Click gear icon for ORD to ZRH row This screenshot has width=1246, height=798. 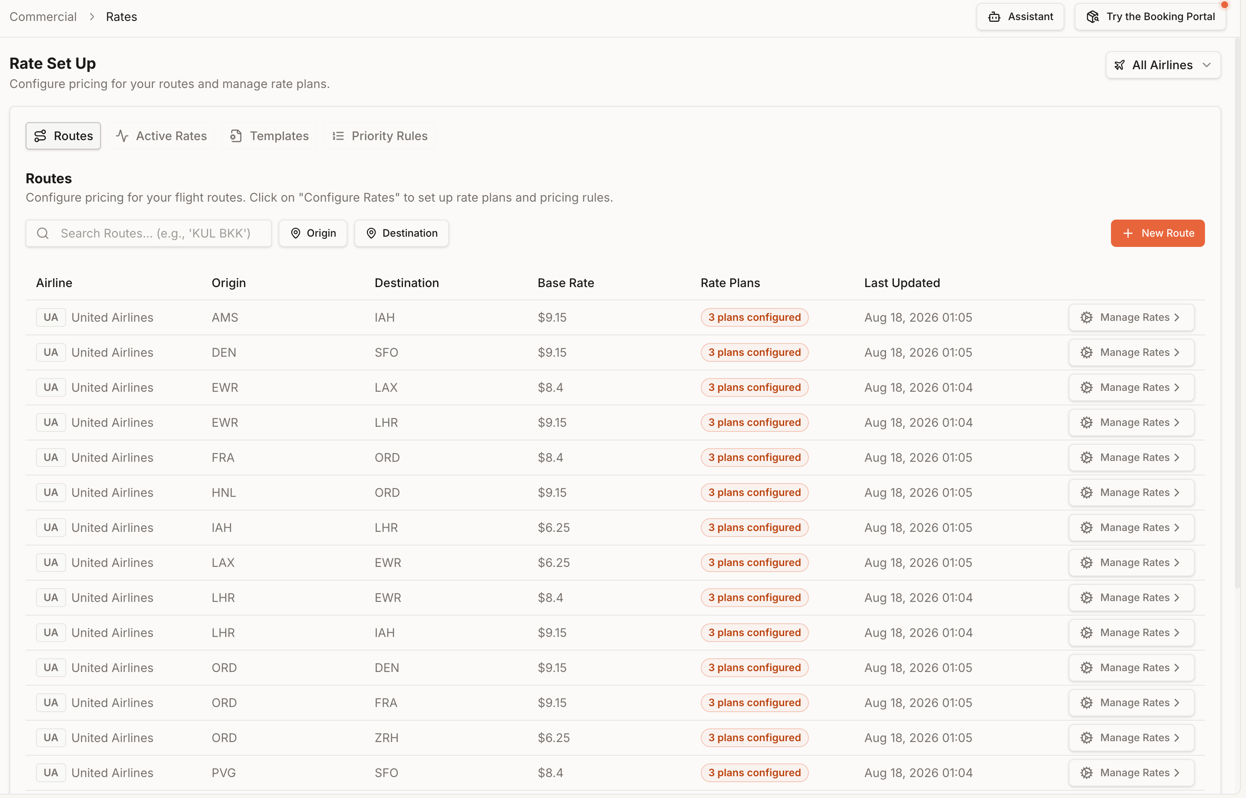pyautogui.click(x=1086, y=737)
